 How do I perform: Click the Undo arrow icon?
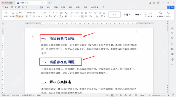[26, 7]
